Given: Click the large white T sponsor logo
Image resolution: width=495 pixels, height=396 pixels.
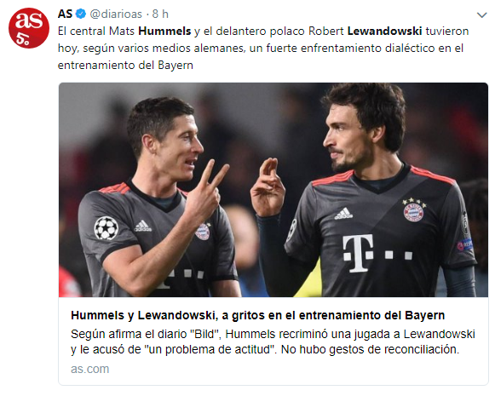Looking at the screenshot, I should pos(358,253).
